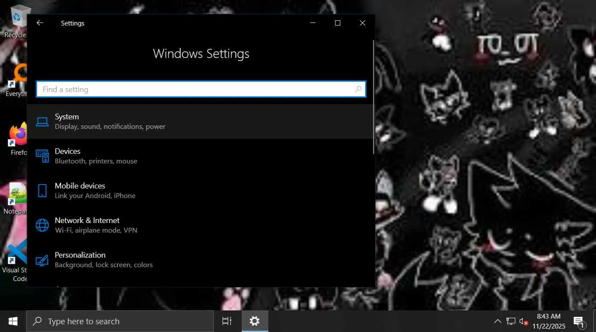The height and width of the screenshot is (332, 596).
Task: Close the Settings window
Action: point(363,23)
